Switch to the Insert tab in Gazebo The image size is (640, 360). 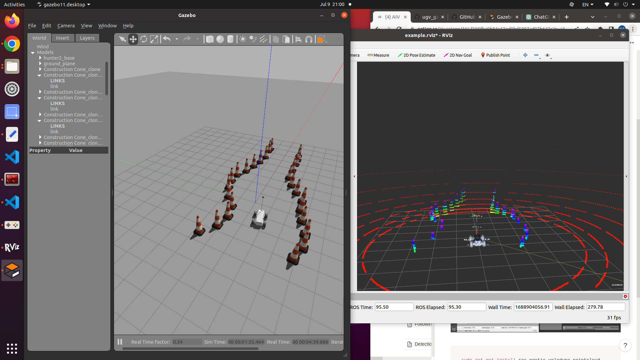tap(63, 38)
